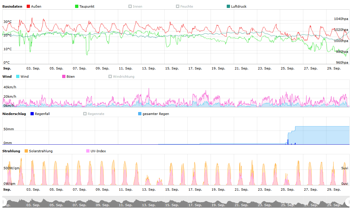Click the teal Luftdruck legend marker

[x=229, y=6]
